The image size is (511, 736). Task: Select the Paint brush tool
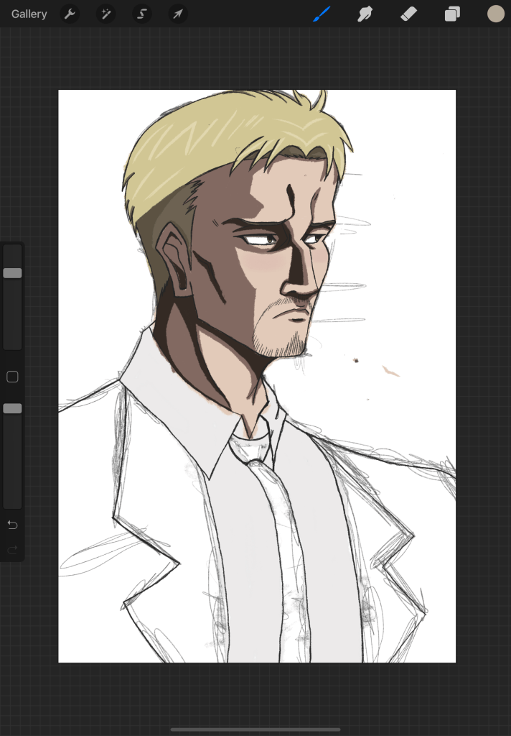[322, 14]
